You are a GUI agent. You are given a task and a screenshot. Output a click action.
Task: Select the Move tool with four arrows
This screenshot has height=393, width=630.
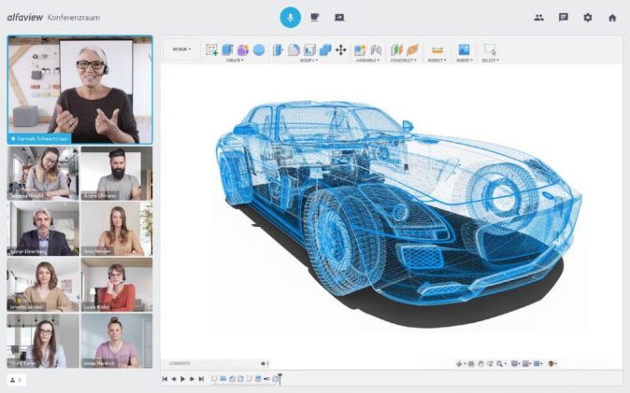(x=341, y=49)
